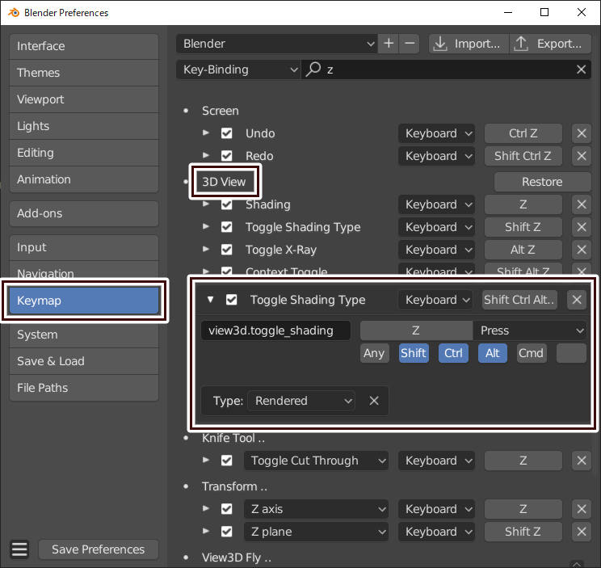Open the Z axis modal dropdown
The height and width of the screenshot is (568, 601).
316,509
